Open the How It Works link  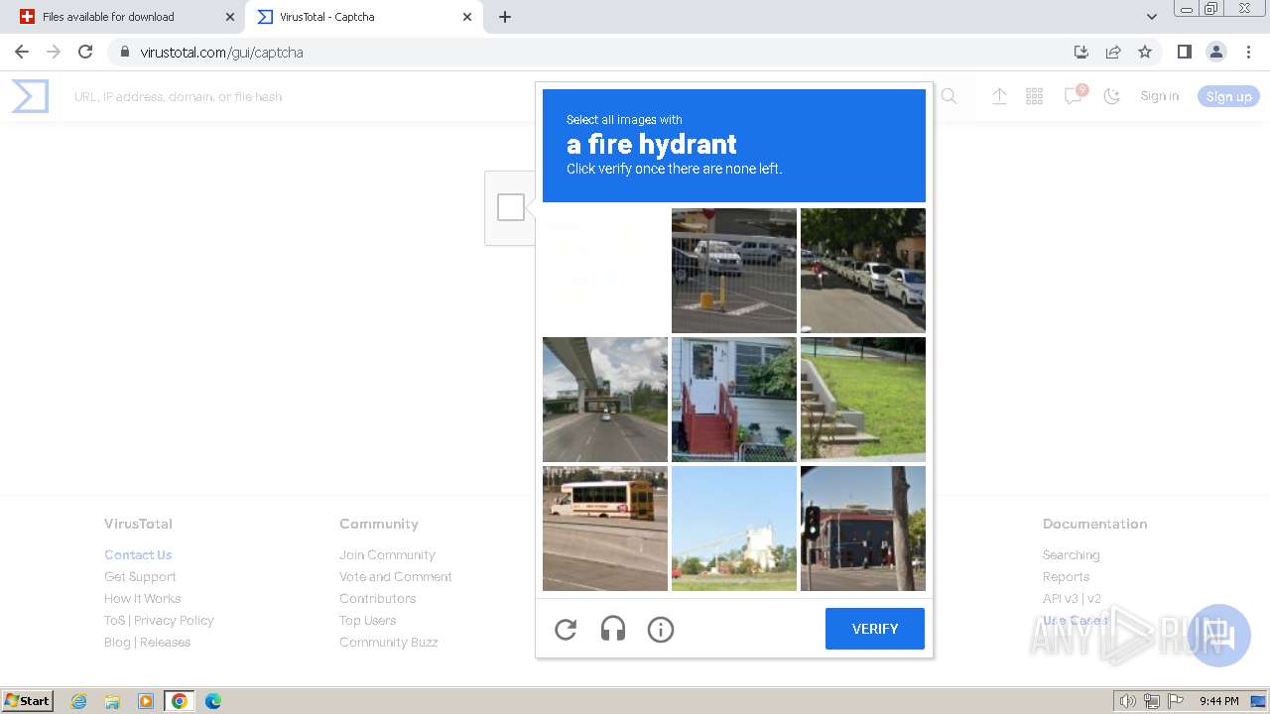142,598
